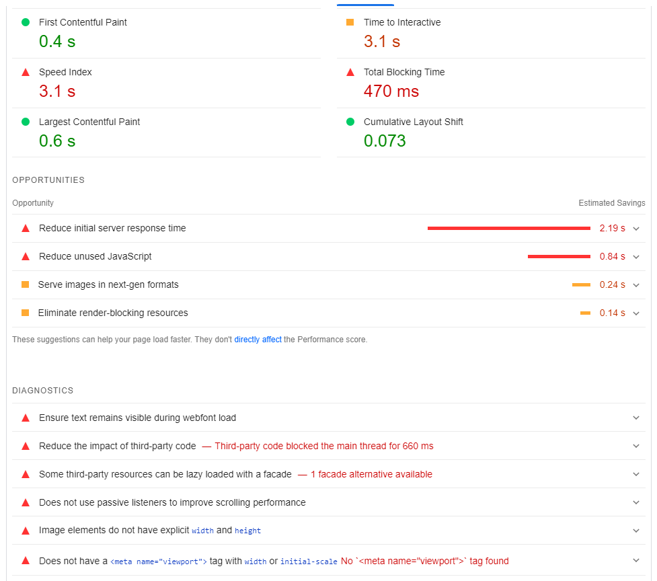
Task: Click the 'Estimated Savings' column header
Action: click(612, 203)
